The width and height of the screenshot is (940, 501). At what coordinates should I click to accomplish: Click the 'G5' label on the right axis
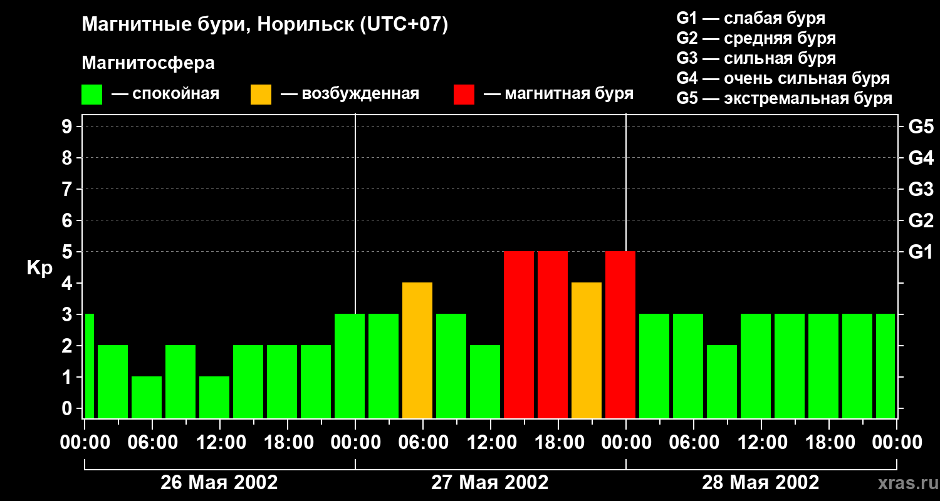click(x=921, y=127)
